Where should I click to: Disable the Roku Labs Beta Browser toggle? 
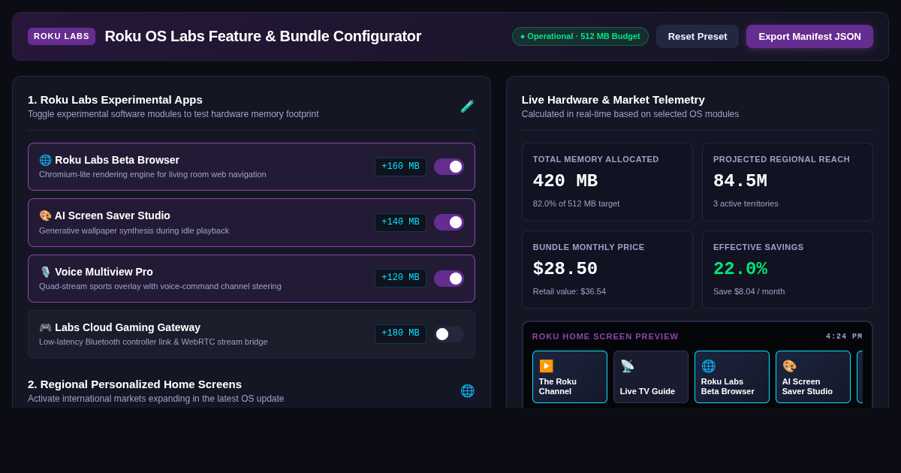point(449,167)
